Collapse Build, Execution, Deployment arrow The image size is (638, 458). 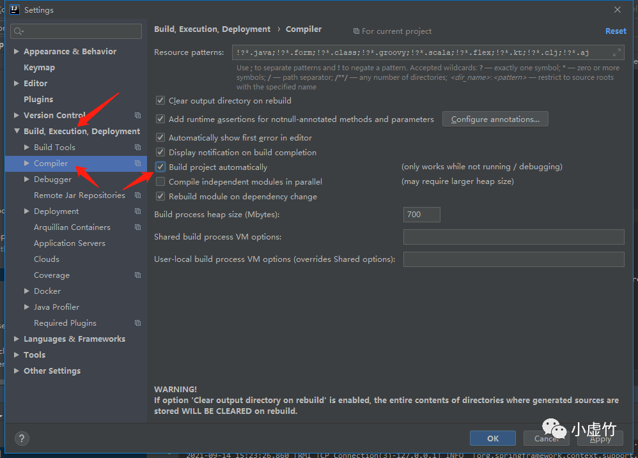(17, 131)
